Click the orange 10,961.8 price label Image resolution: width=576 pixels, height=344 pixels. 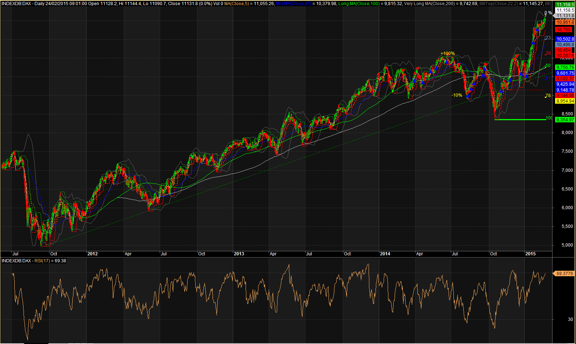pos(565,22)
